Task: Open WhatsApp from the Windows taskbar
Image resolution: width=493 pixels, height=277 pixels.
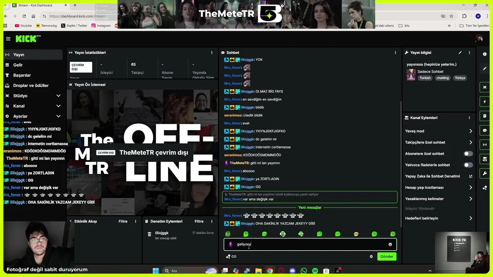Action: pos(304,271)
